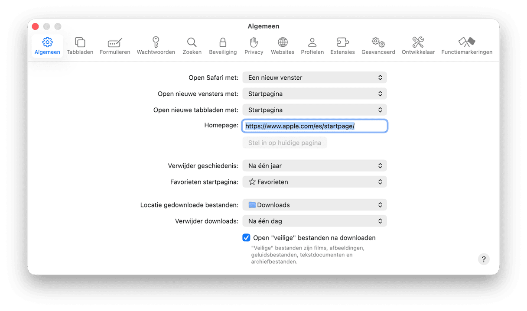This screenshot has height=311, width=527.
Task: Open the Profielen person pane
Action: (x=312, y=46)
